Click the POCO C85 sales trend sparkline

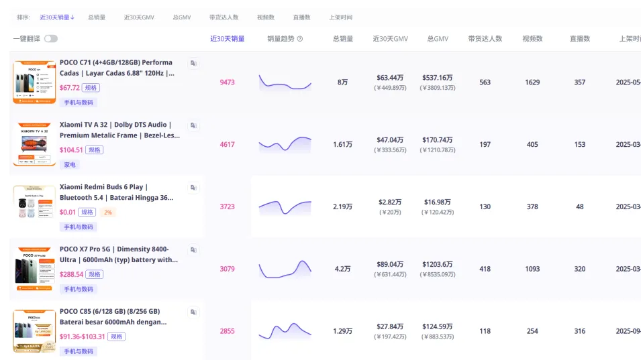coord(285,331)
